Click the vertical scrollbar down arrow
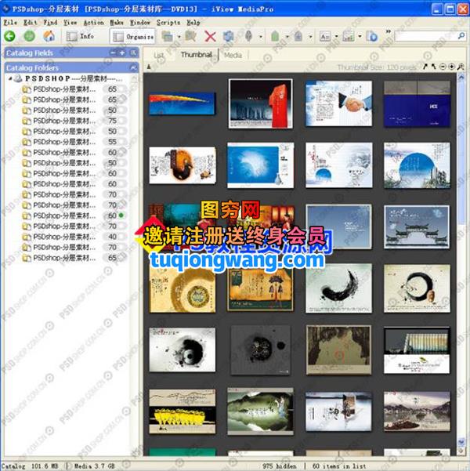The image size is (470, 471). tap(461, 441)
